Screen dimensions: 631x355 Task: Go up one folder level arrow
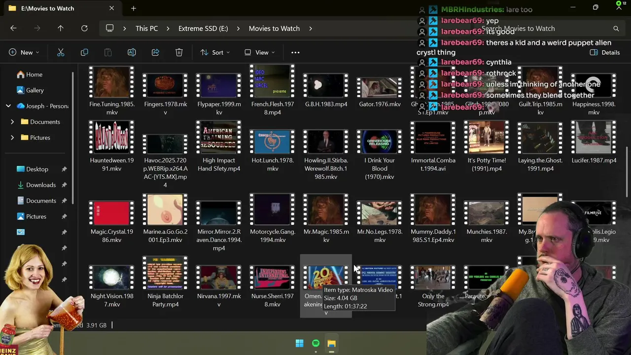(x=61, y=29)
